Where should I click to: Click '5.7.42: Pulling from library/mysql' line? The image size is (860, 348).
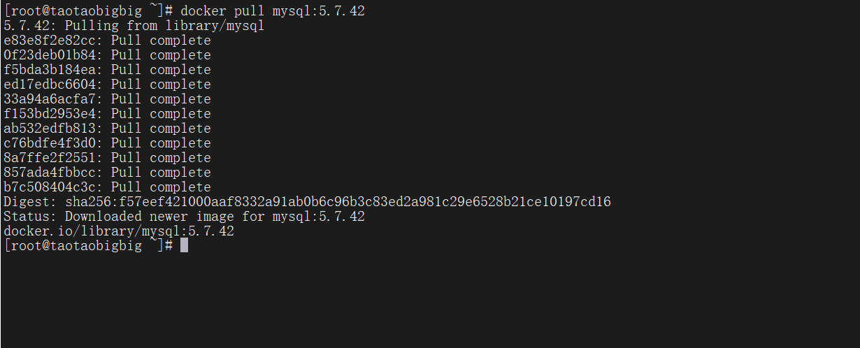pyautogui.click(x=134, y=26)
